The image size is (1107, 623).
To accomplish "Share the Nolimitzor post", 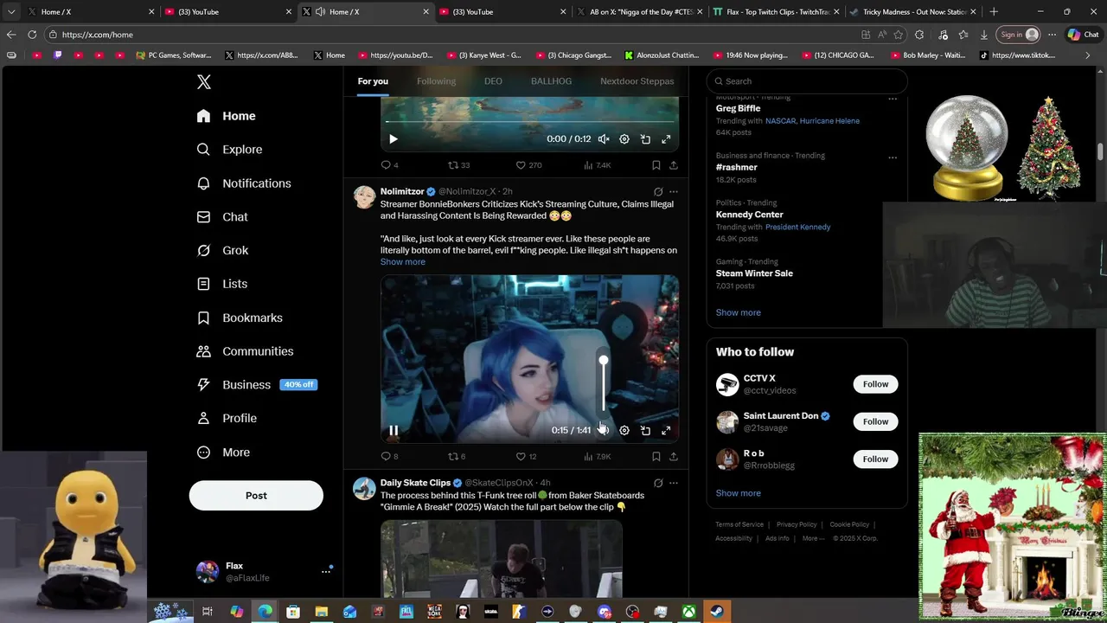I will tap(674, 456).
